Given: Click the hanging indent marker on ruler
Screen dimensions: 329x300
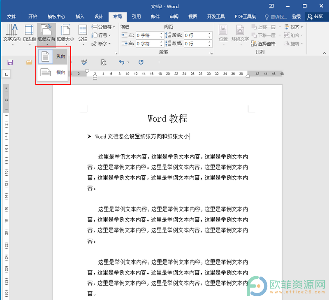Looking at the screenshot, I should tap(95, 76).
